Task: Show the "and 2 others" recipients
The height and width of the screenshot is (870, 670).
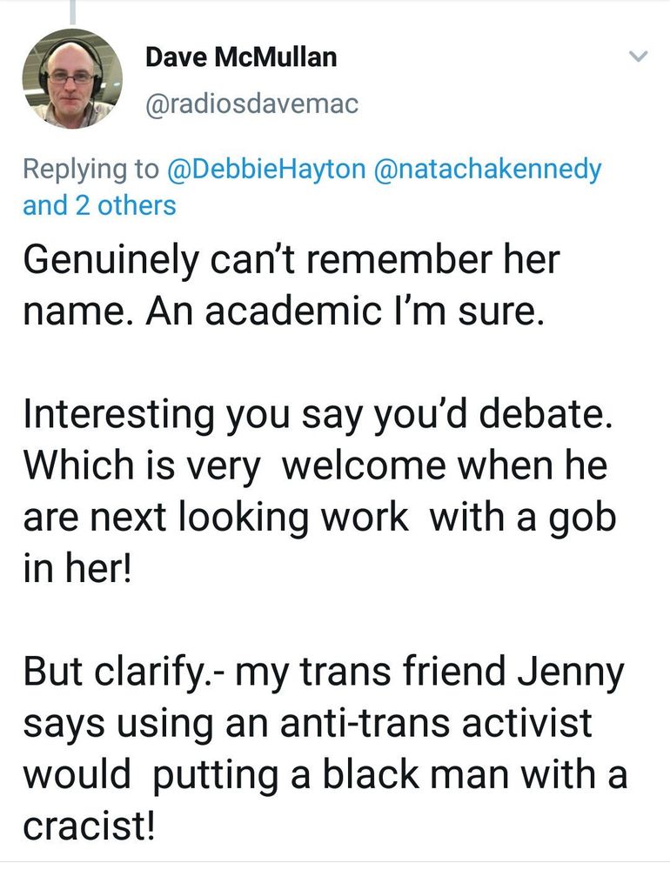Action: pyautogui.click(x=99, y=205)
